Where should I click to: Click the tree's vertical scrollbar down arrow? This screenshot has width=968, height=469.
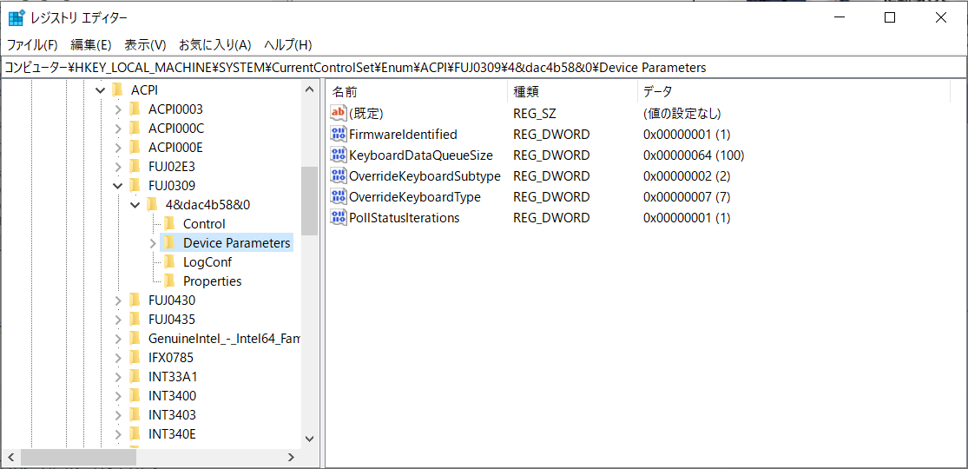[310, 439]
